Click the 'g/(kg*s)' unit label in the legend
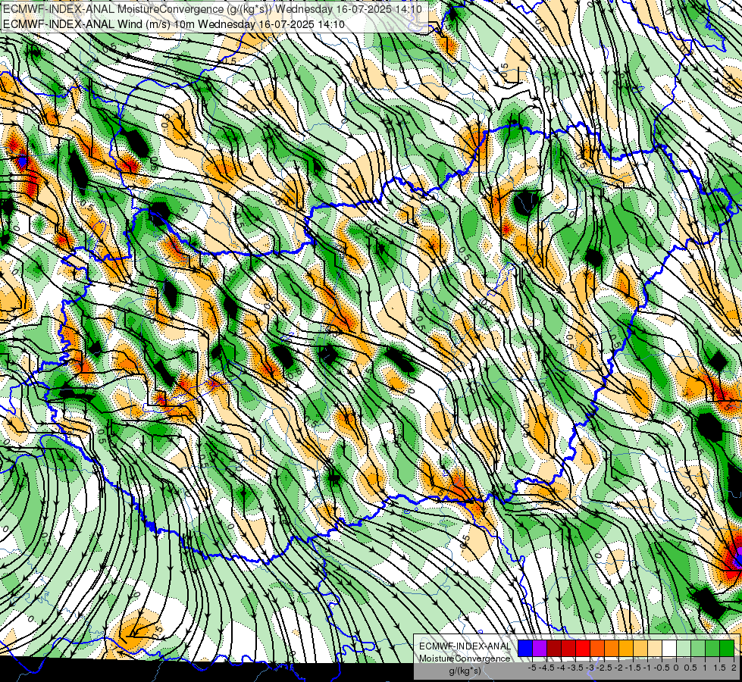This screenshot has height=682, width=742. point(465,671)
